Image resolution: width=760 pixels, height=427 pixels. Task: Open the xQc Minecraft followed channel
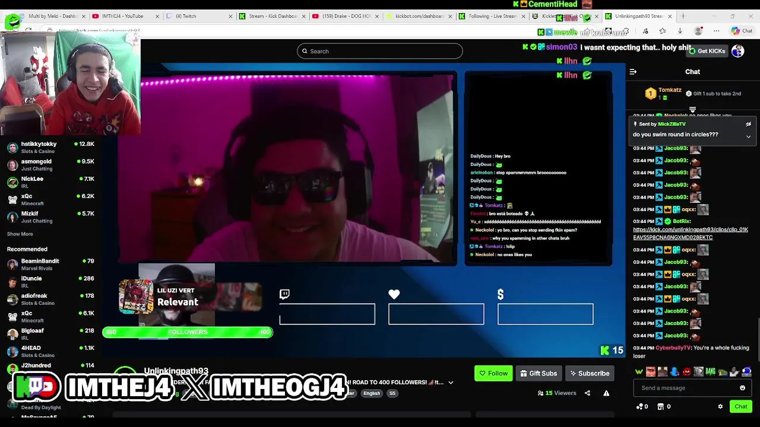pos(50,200)
